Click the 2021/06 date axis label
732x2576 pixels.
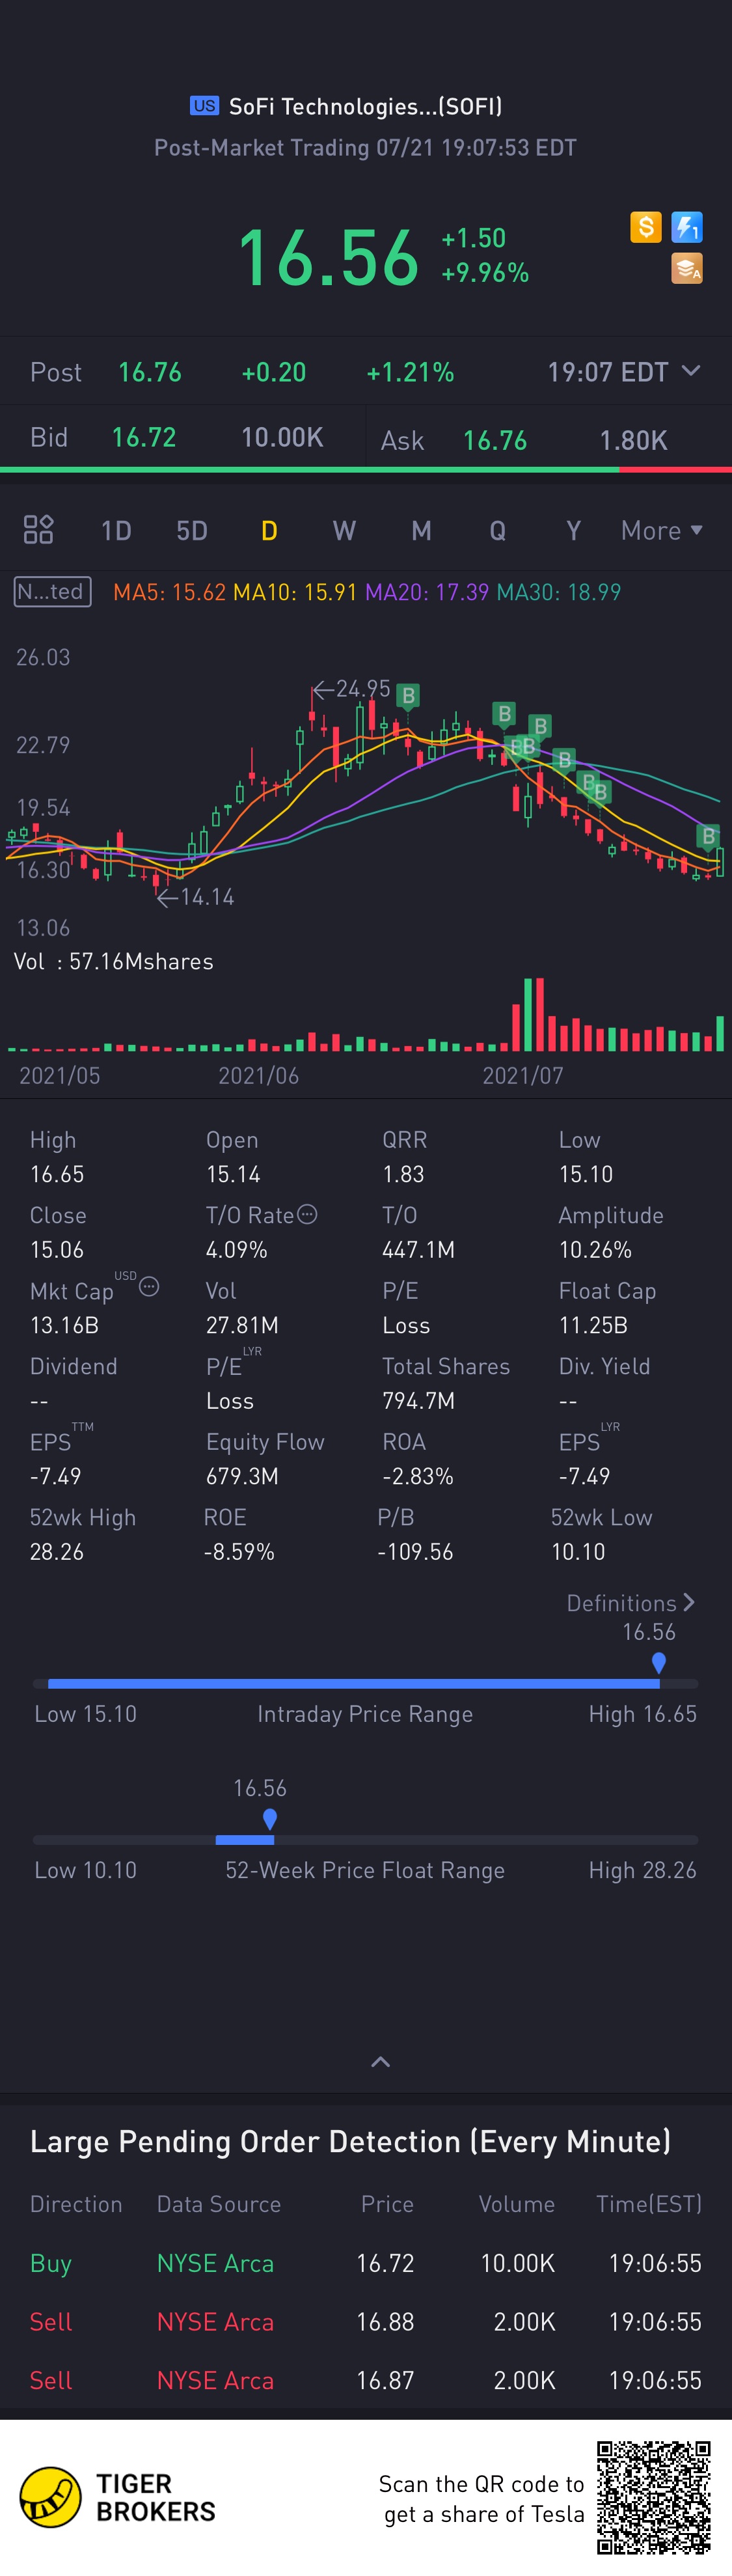click(x=258, y=1076)
